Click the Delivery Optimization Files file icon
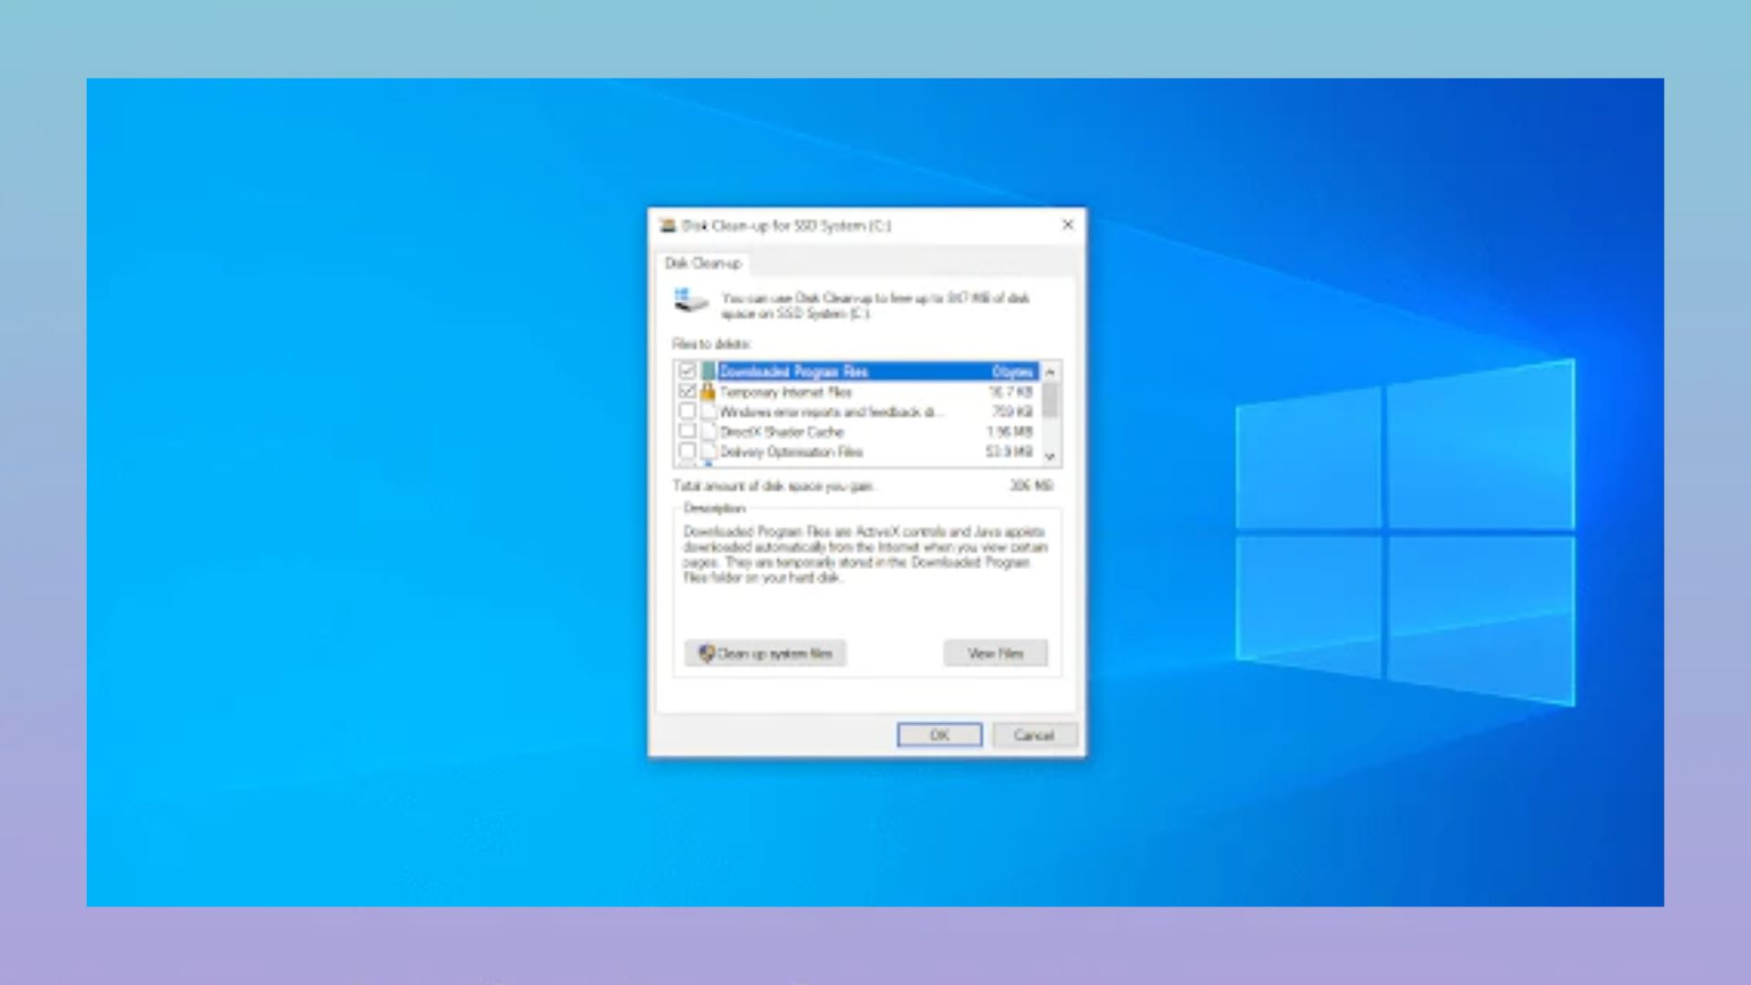This screenshot has width=1751, height=985. pos(709,451)
